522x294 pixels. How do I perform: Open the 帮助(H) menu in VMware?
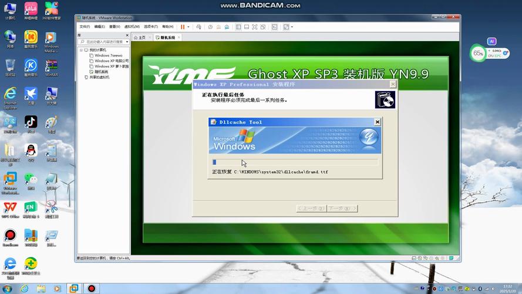click(x=168, y=26)
